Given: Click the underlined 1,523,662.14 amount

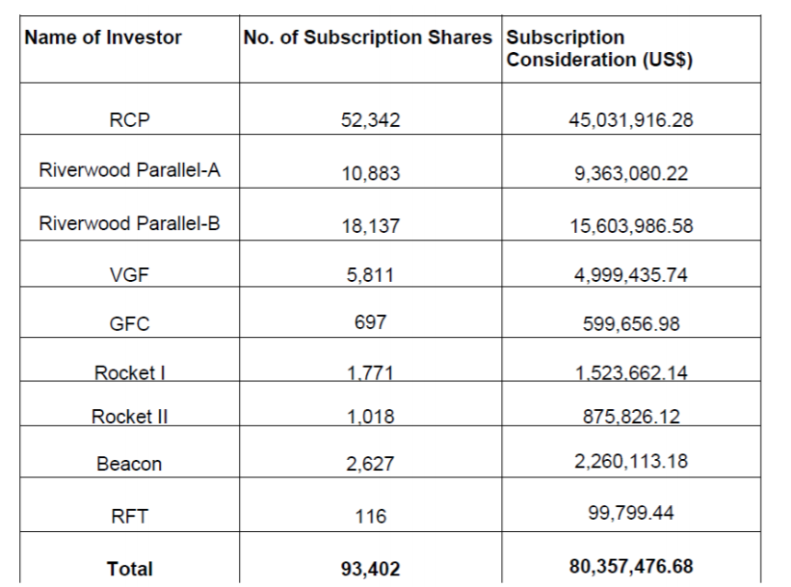Looking at the screenshot, I should 631,374.
